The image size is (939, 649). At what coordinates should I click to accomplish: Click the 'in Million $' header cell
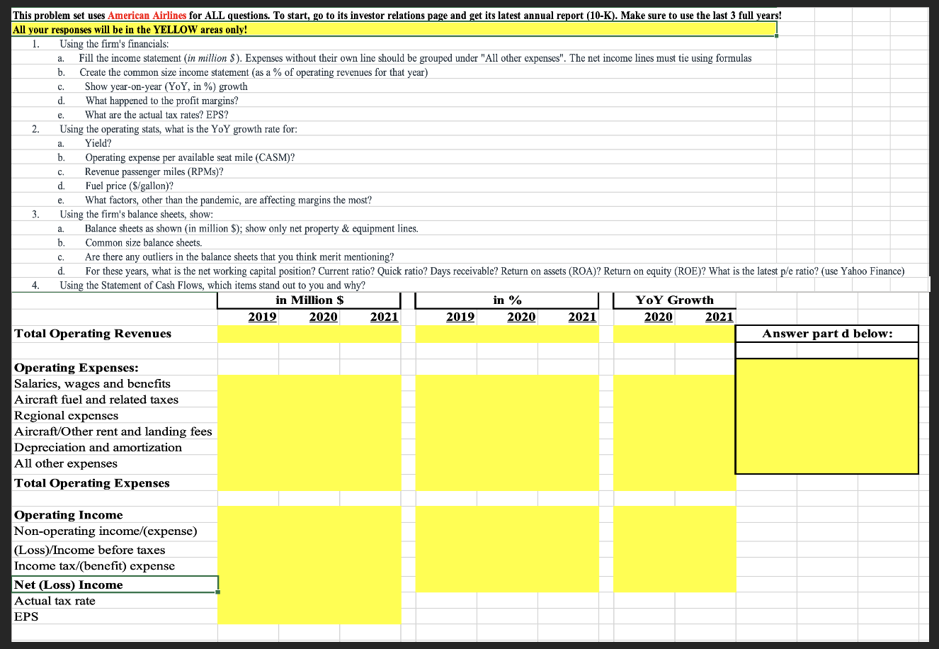click(x=309, y=300)
